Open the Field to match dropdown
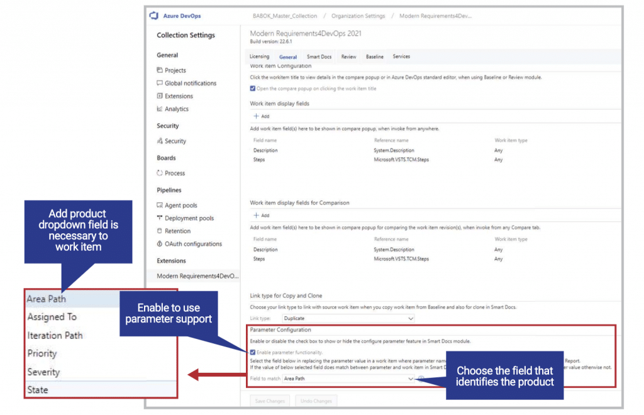 (x=348, y=379)
